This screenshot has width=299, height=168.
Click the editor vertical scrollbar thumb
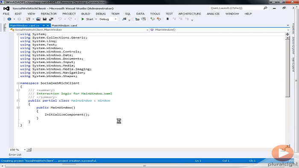(x=288, y=68)
